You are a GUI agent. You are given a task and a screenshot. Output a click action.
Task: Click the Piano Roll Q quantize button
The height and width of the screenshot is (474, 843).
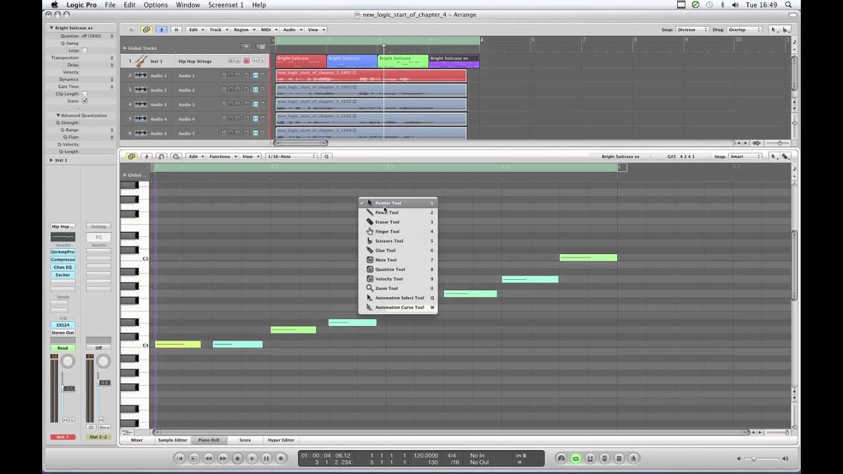[x=326, y=157]
